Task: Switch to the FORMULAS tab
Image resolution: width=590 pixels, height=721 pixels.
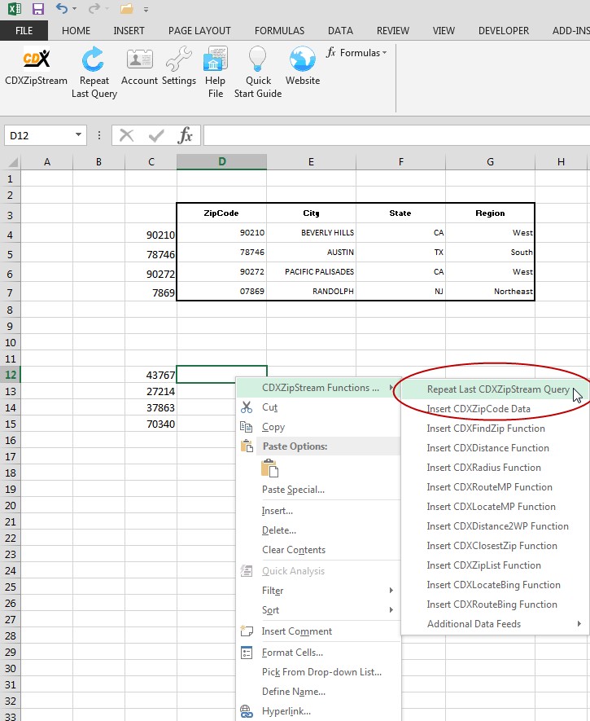Action: (x=279, y=31)
